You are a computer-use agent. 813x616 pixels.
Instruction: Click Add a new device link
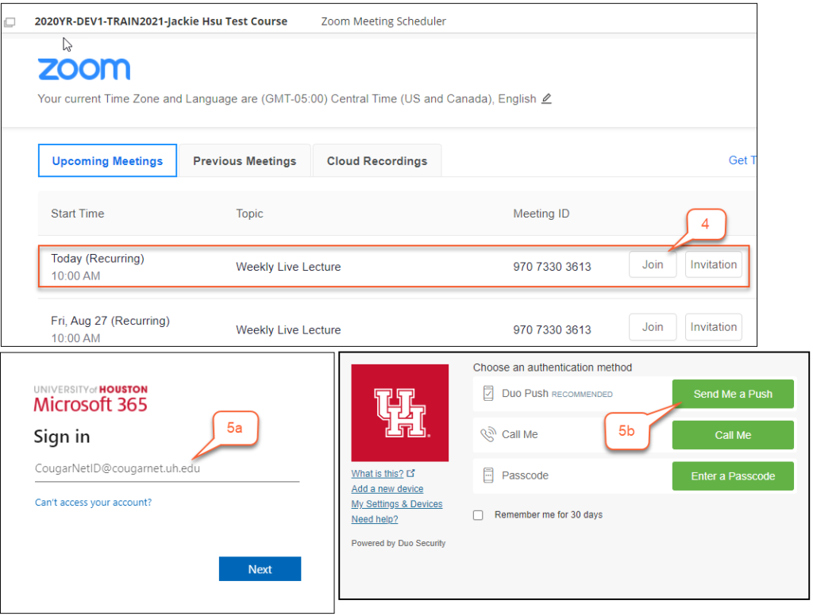387,488
